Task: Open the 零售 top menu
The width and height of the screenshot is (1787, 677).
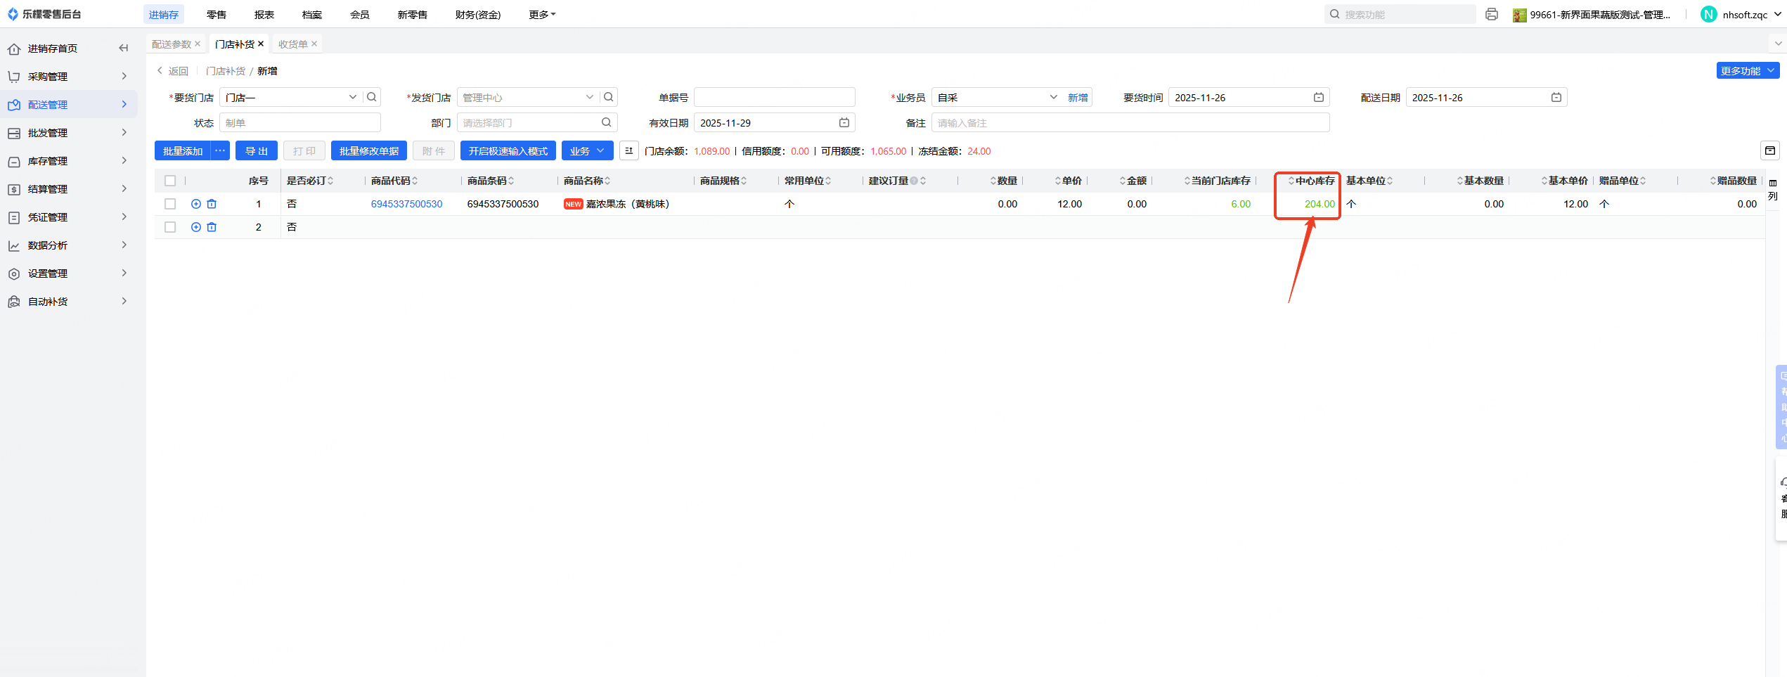Action: 217,14
